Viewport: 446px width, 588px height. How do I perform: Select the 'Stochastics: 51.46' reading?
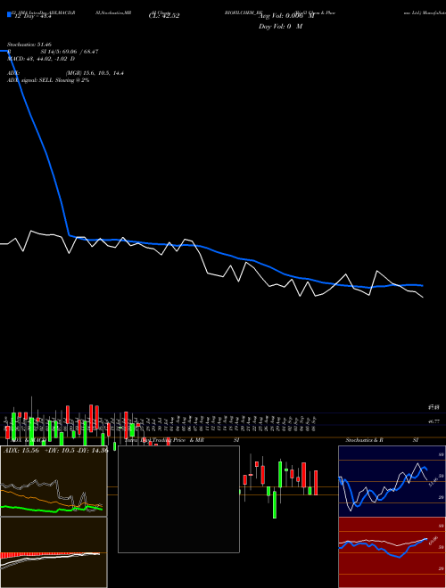pos(29,45)
